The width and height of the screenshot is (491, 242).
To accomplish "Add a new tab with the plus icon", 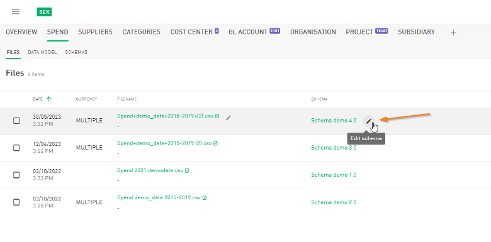I will 453,33.
